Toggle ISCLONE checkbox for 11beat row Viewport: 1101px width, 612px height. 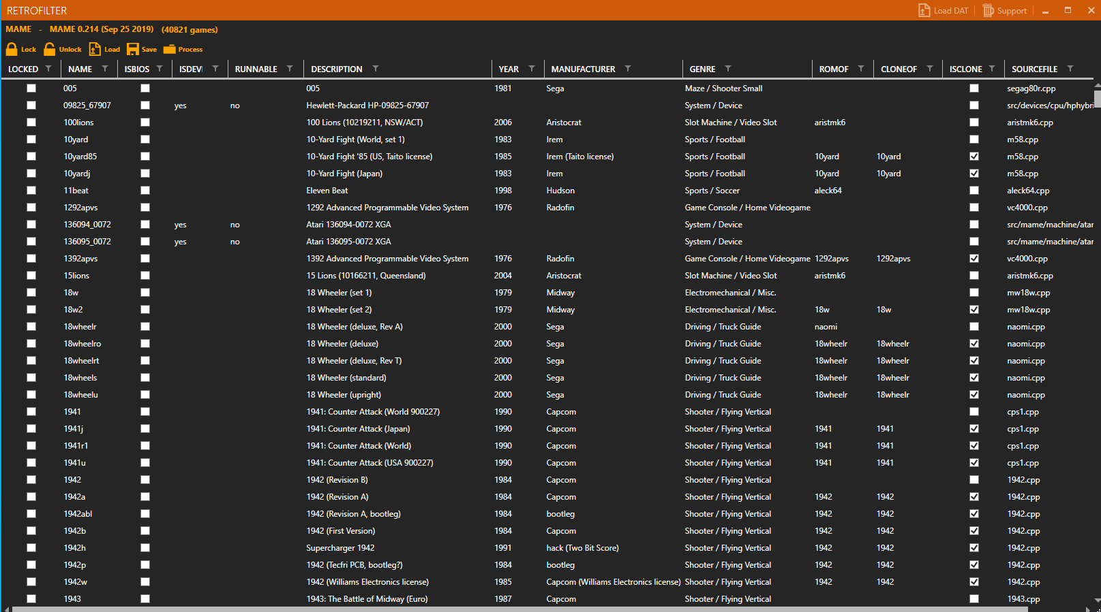pyautogui.click(x=974, y=191)
